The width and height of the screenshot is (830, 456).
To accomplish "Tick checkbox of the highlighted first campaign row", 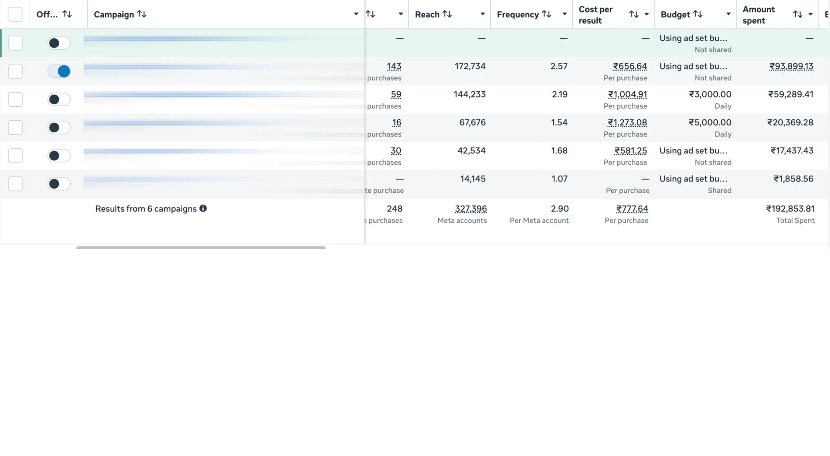I will pyautogui.click(x=15, y=43).
